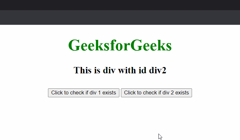
Task: Click the word 'exists' on the div 1 button
Action: click(x=109, y=93)
